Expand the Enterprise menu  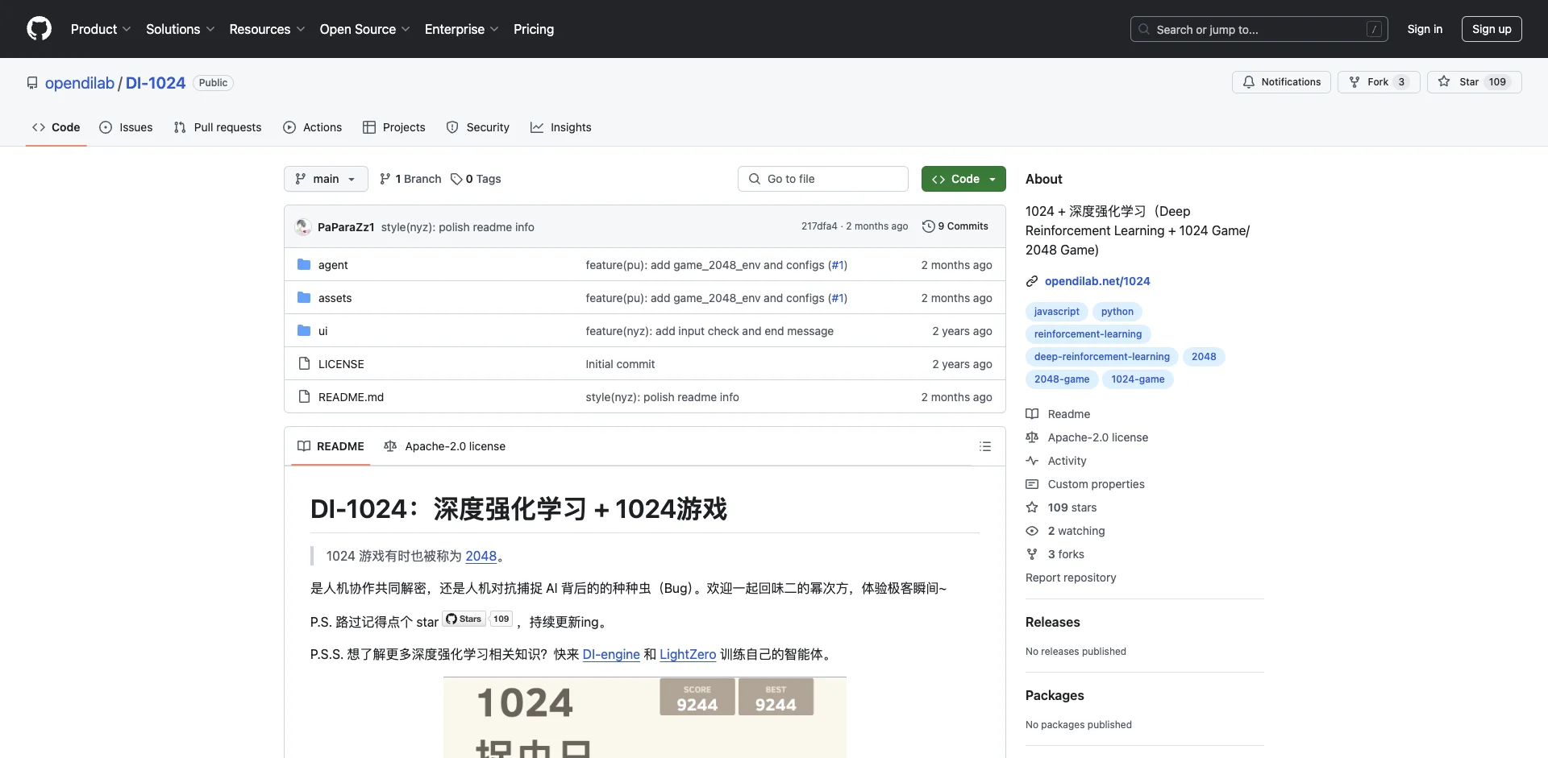click(462, 29)
